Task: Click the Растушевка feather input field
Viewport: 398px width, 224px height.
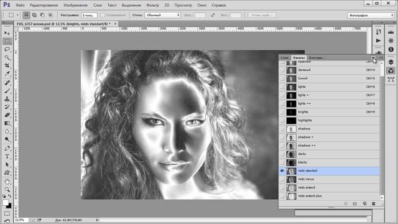Action: point(89,15)
